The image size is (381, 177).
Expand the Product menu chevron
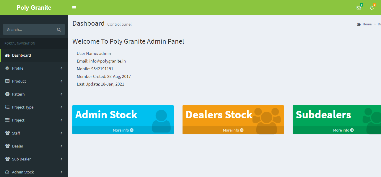pyautogui.click(x=61, y=81)
